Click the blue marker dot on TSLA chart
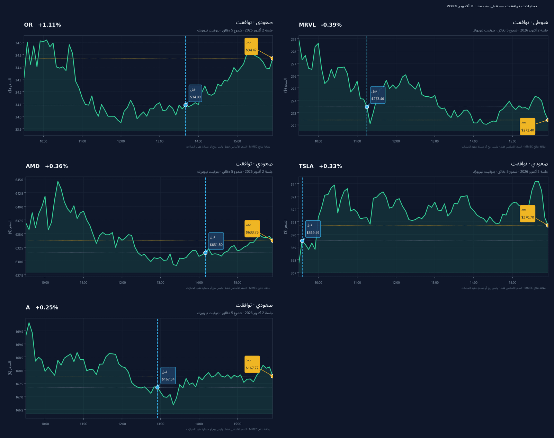This screenshot has width=554, height=438. point(302,241)
